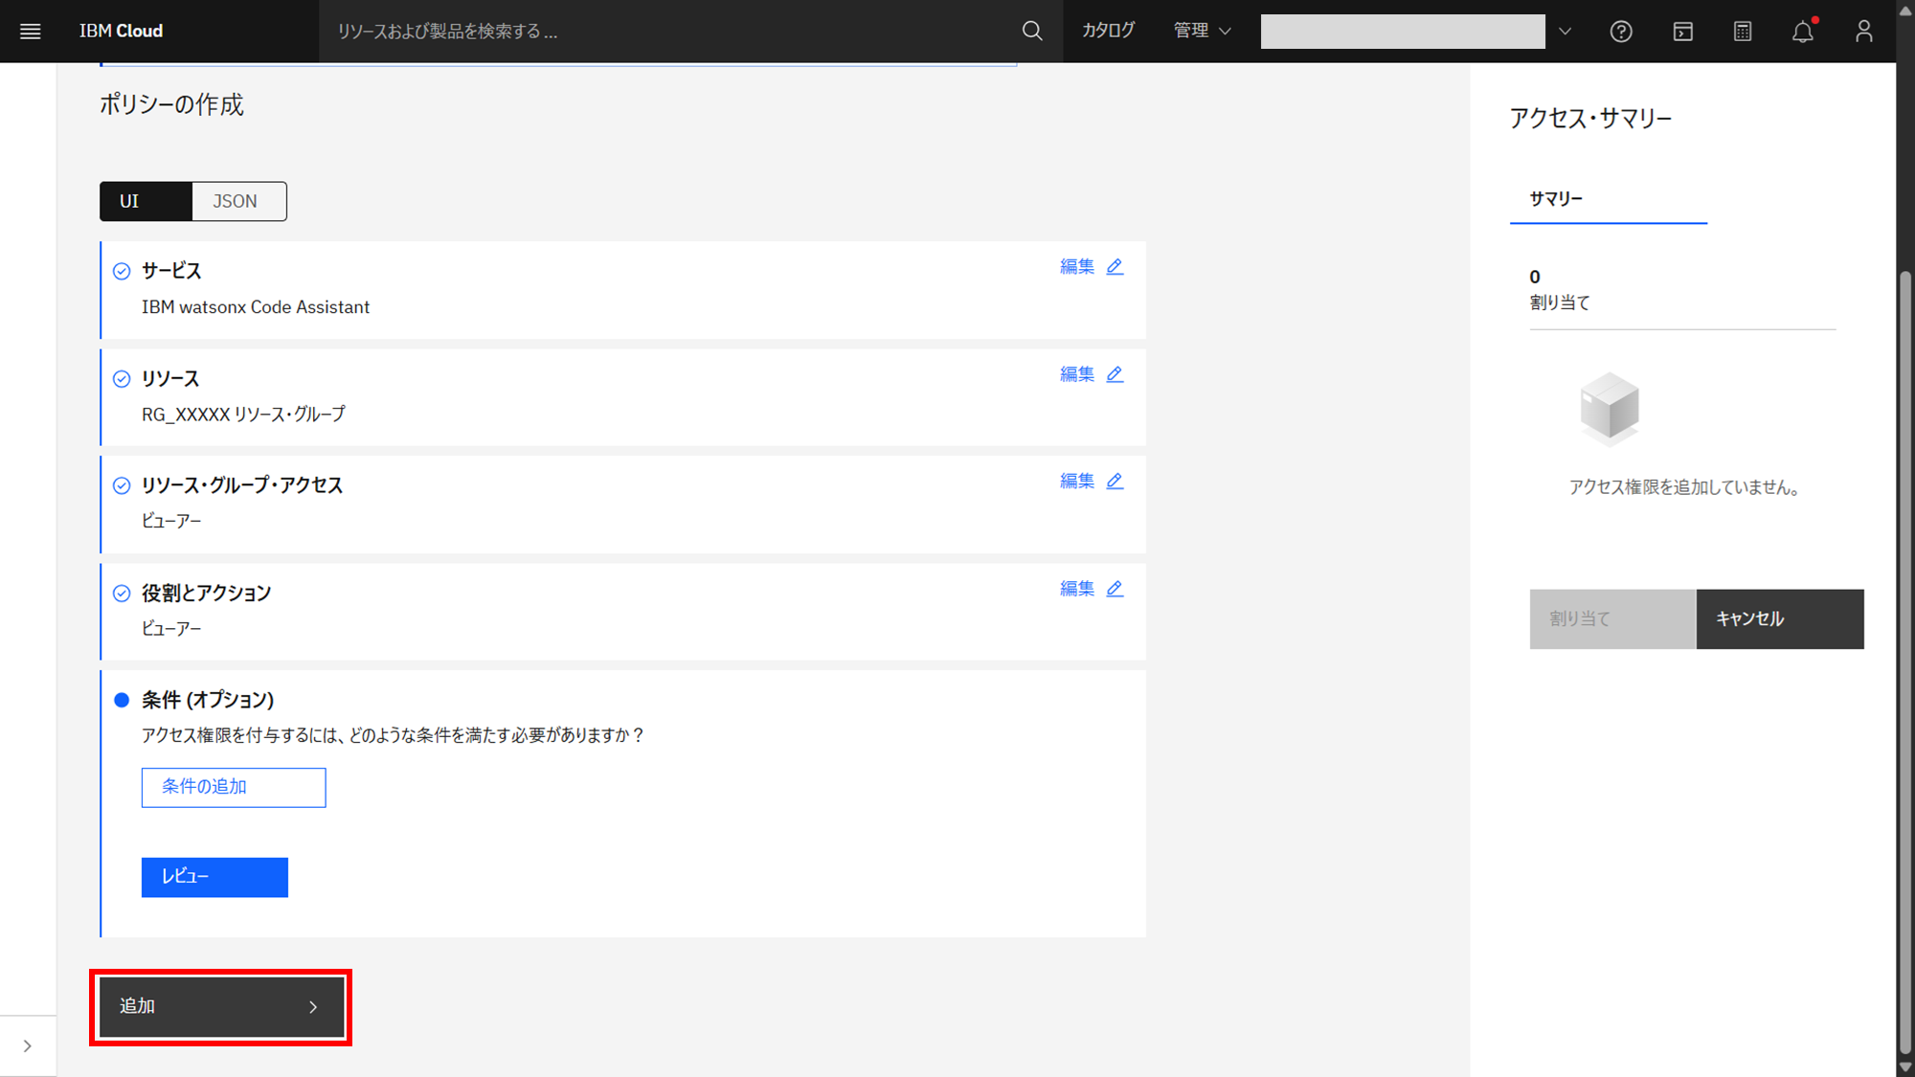
Task: Select the サマリー tab
Action: (1556, 199)
